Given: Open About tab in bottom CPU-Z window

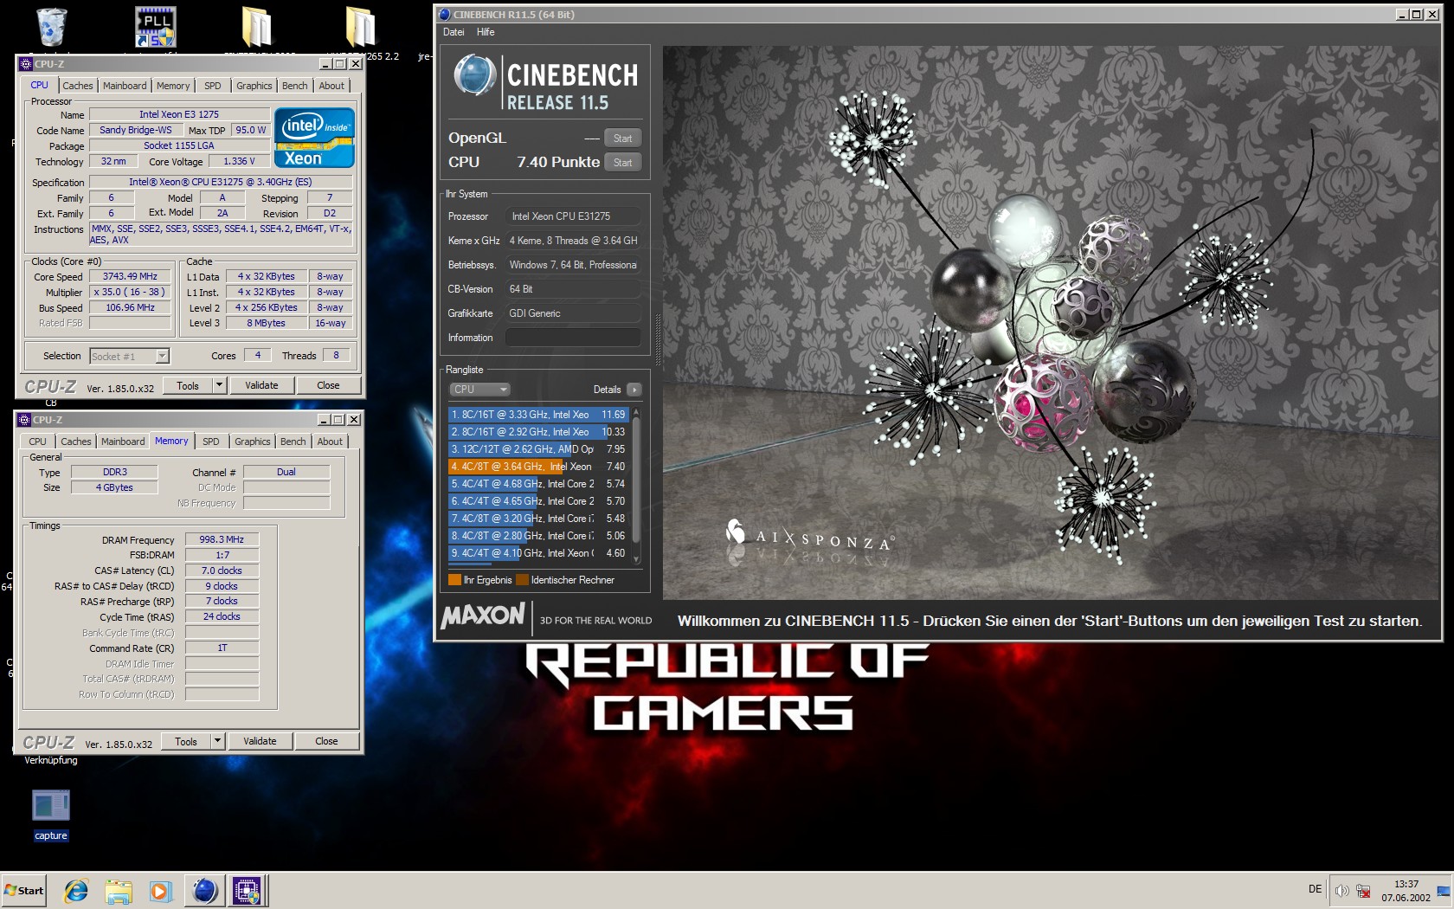Looking at the screenshot, I should (x=330, y=442).
